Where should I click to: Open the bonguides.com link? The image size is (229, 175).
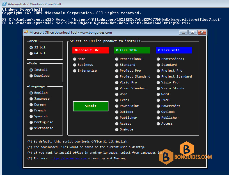(x=68, y=158)
